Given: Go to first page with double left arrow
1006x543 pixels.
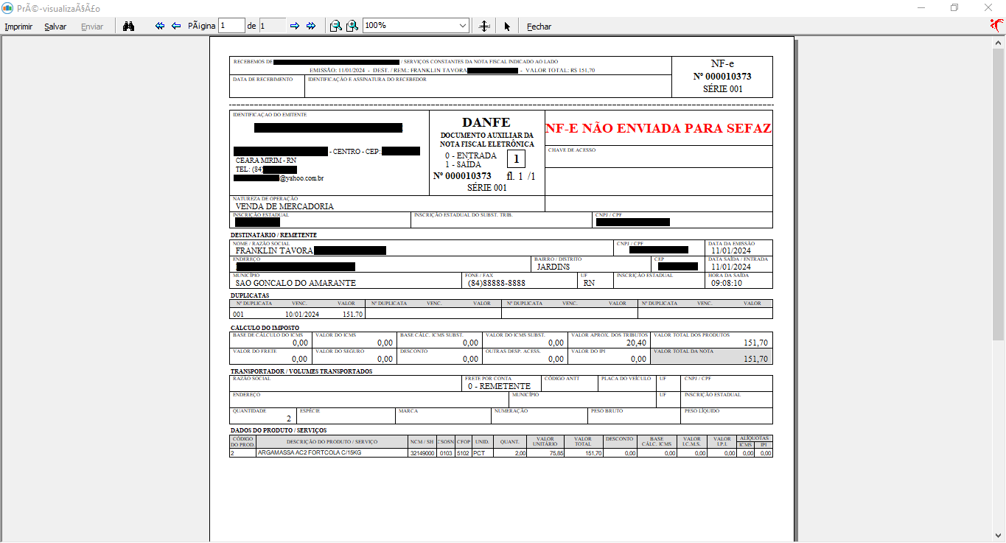Looking at the screenshot, I should pyautogui.click(x=160, y=26).
